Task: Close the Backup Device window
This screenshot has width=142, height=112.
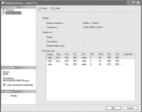Action: point(138,3)
